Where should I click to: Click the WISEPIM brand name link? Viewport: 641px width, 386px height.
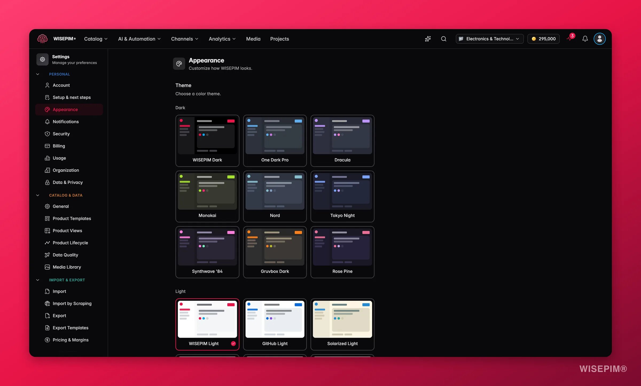[64, 39]
